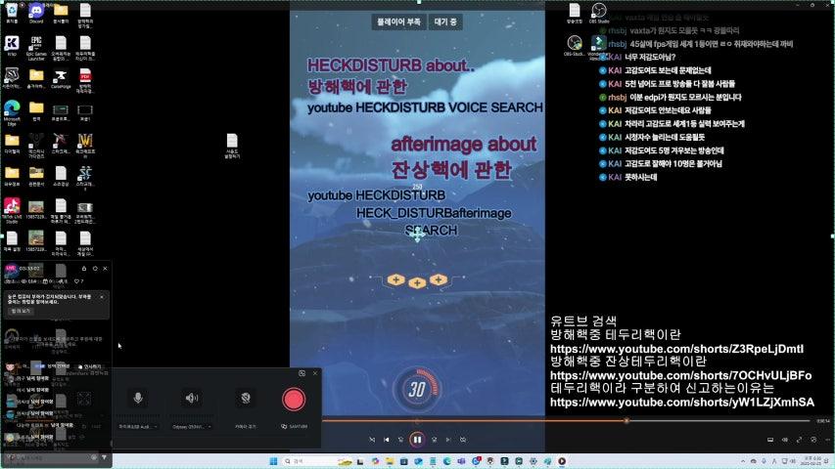Image resolution: width=835 pixels, height=469 pixels.
Task: Click the skip-forward button right of pause
Action: [x=434, y=440]
